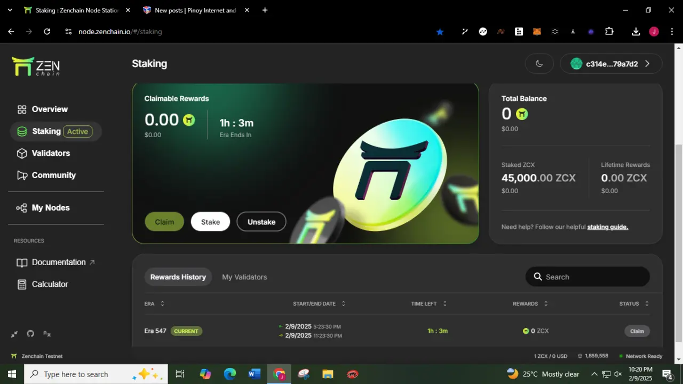Open the Chrome profile avatar J
Screen dimensions: 683x384
pos(654,31)
